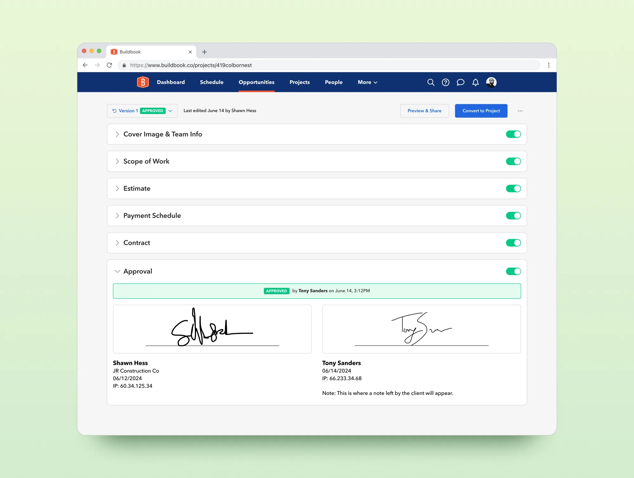Turn off the Estimate section toggle
The width and height of the screenshot is (634, 478).
513,188
